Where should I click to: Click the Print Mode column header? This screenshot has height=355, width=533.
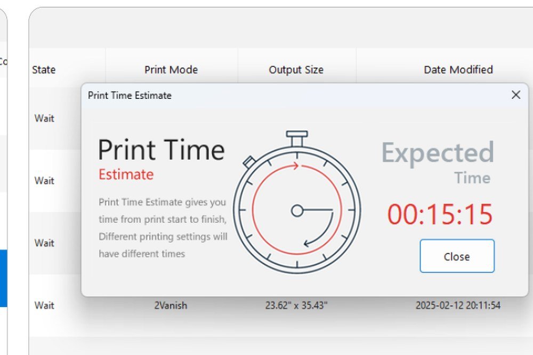171,70
